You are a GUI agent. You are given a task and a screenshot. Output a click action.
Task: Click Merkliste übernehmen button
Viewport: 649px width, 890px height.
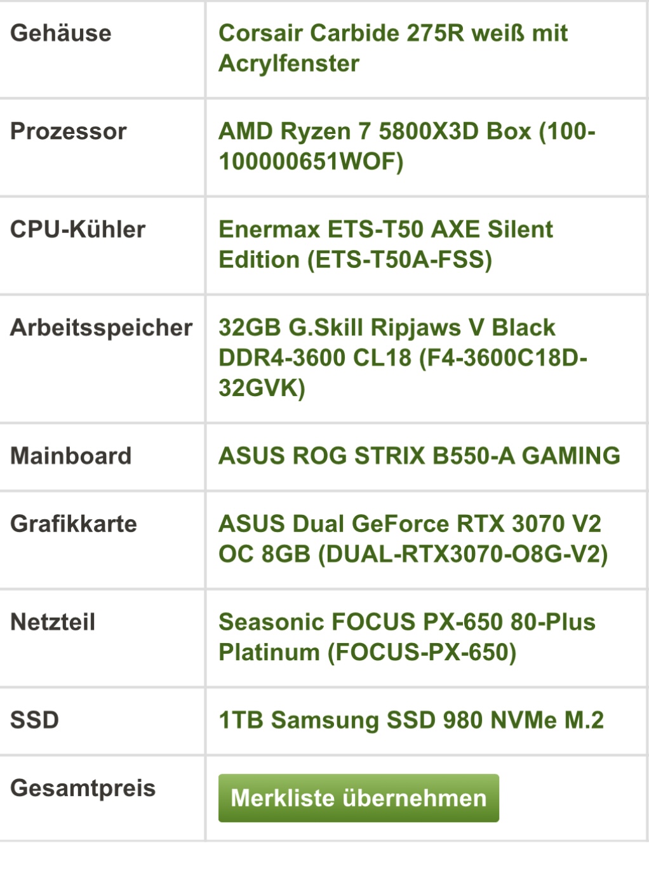coord(359,798)
